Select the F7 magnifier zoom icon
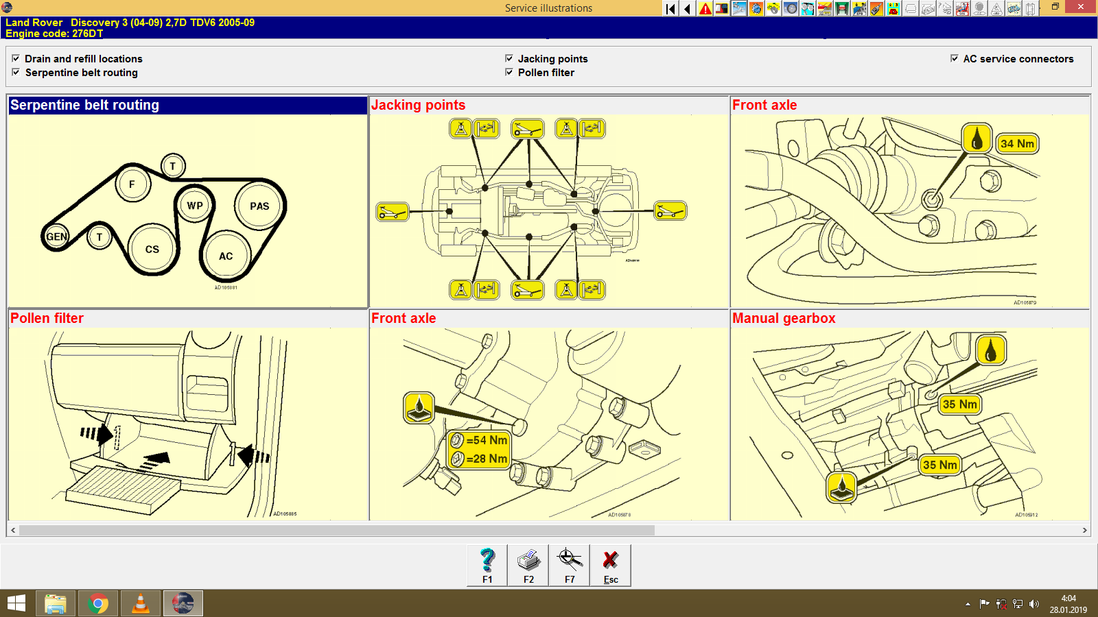Image resolution: width=1098 pixels, height=617 pixels. (x=569, y=564)
